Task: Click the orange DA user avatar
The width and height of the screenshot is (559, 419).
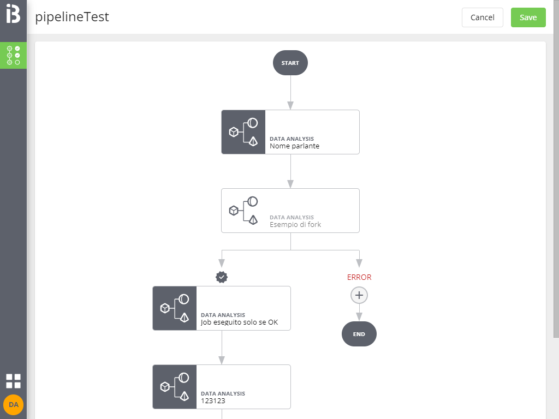Action: tap(13, 405)
